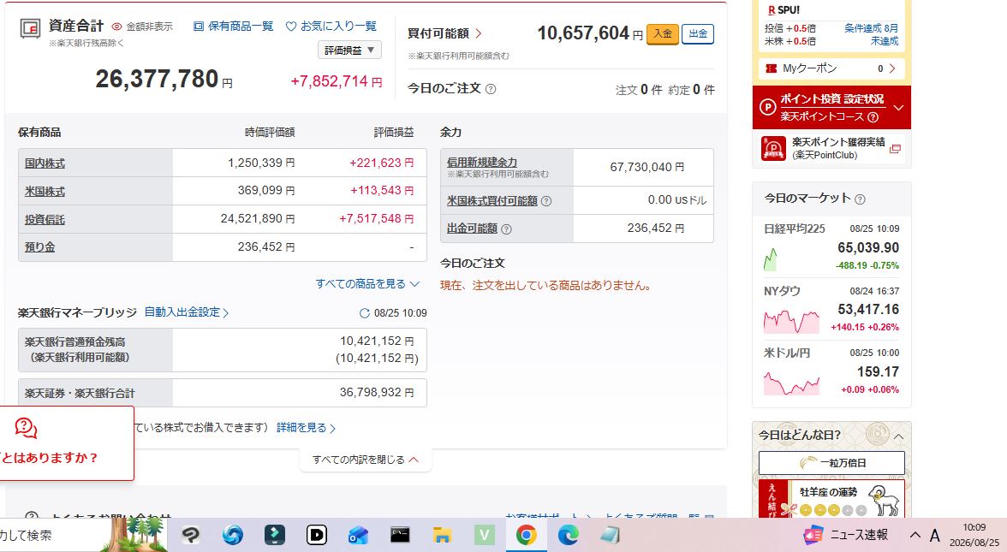Open 米国株式買付可能額 link
Screen dimensions: 1007x552
click(492, 201)
